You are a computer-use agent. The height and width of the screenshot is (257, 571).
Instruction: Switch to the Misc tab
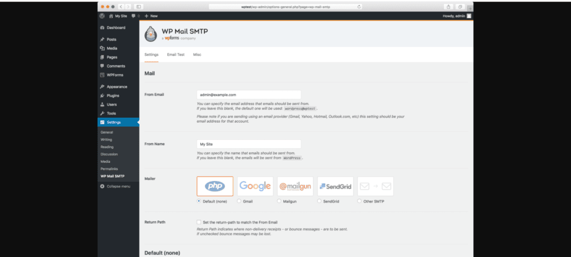(x=197, y=55)
